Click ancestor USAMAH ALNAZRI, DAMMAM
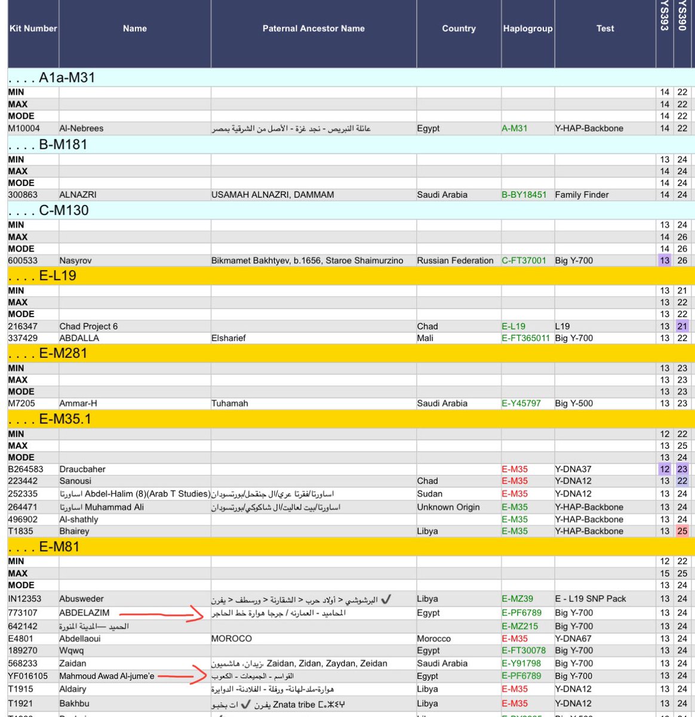The width and height of the screenshot is (695, 717). click(x=273, y=195)
